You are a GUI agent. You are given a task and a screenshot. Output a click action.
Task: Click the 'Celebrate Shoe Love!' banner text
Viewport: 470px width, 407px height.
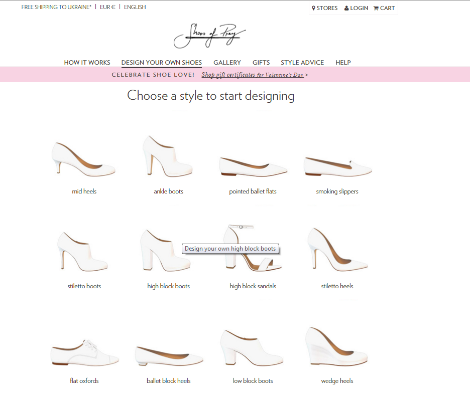pos(153,75)
